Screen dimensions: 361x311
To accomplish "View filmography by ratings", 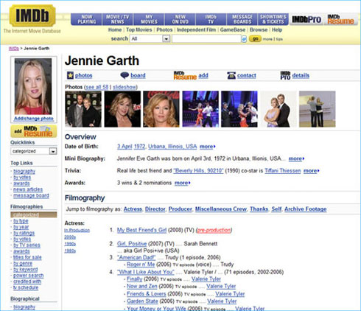I will pos(24,233).
